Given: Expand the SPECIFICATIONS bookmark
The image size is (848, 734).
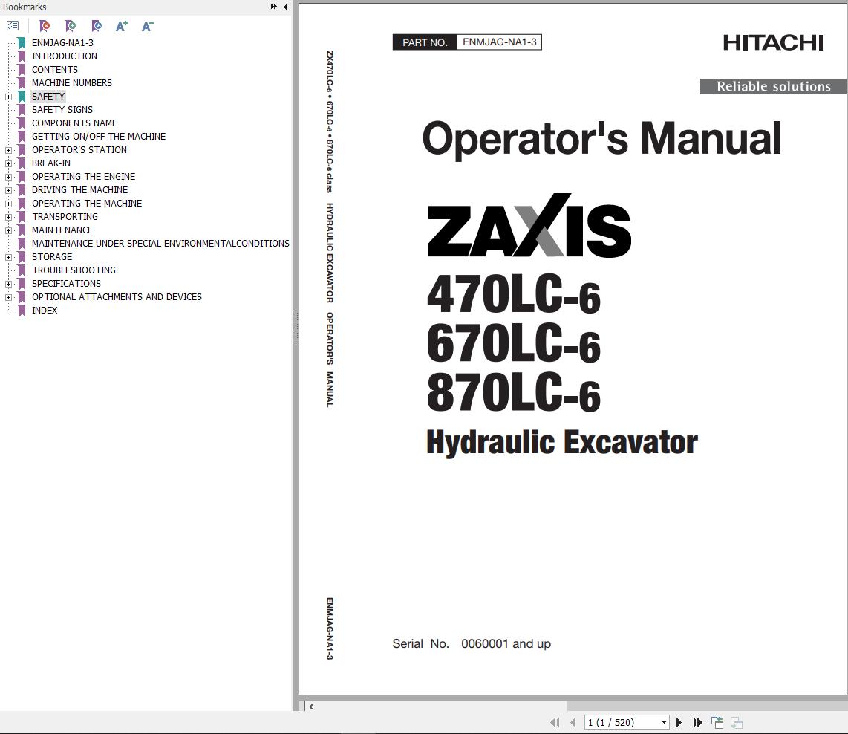Looking at the screenshot, I should point(8,284).
